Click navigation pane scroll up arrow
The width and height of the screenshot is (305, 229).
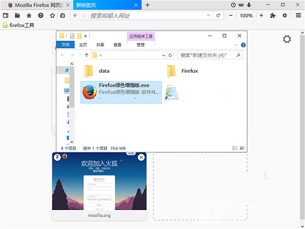pyautogui.click(x=72, y=64)
